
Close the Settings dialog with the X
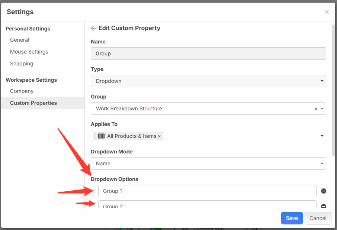pyautogui.click(x=327, y=12)
